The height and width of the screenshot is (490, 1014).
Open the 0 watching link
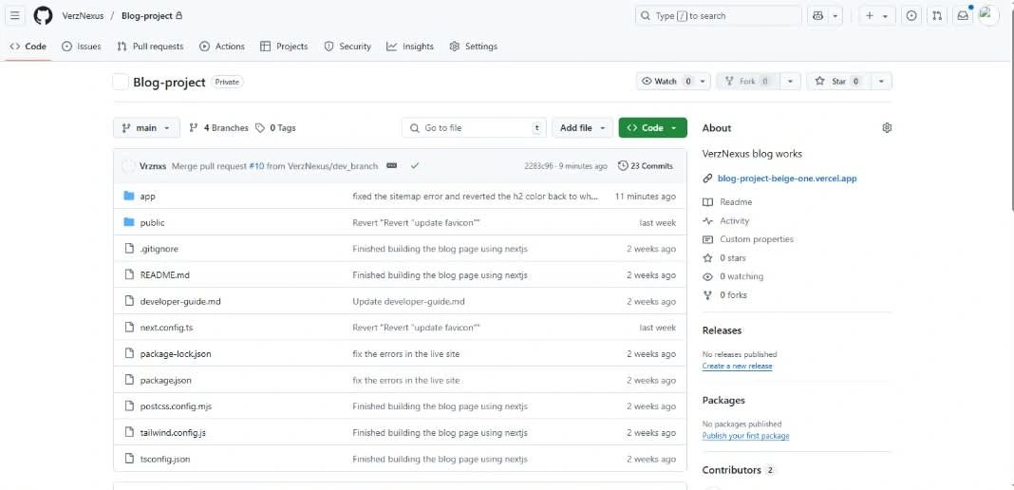pos(733,276)
